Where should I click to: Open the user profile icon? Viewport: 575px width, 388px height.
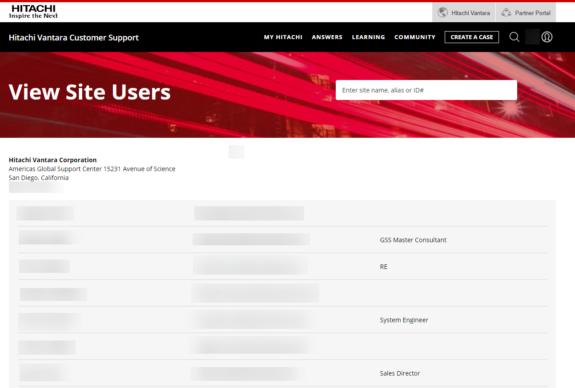pyautogui.click(x=547, y=37)
